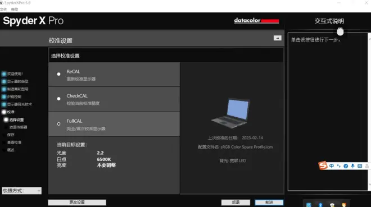
Task: Click the 亮度 label
Action: tap(61, 165)
